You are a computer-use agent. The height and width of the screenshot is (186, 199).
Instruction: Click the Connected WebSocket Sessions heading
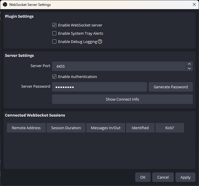click(35, 115)
